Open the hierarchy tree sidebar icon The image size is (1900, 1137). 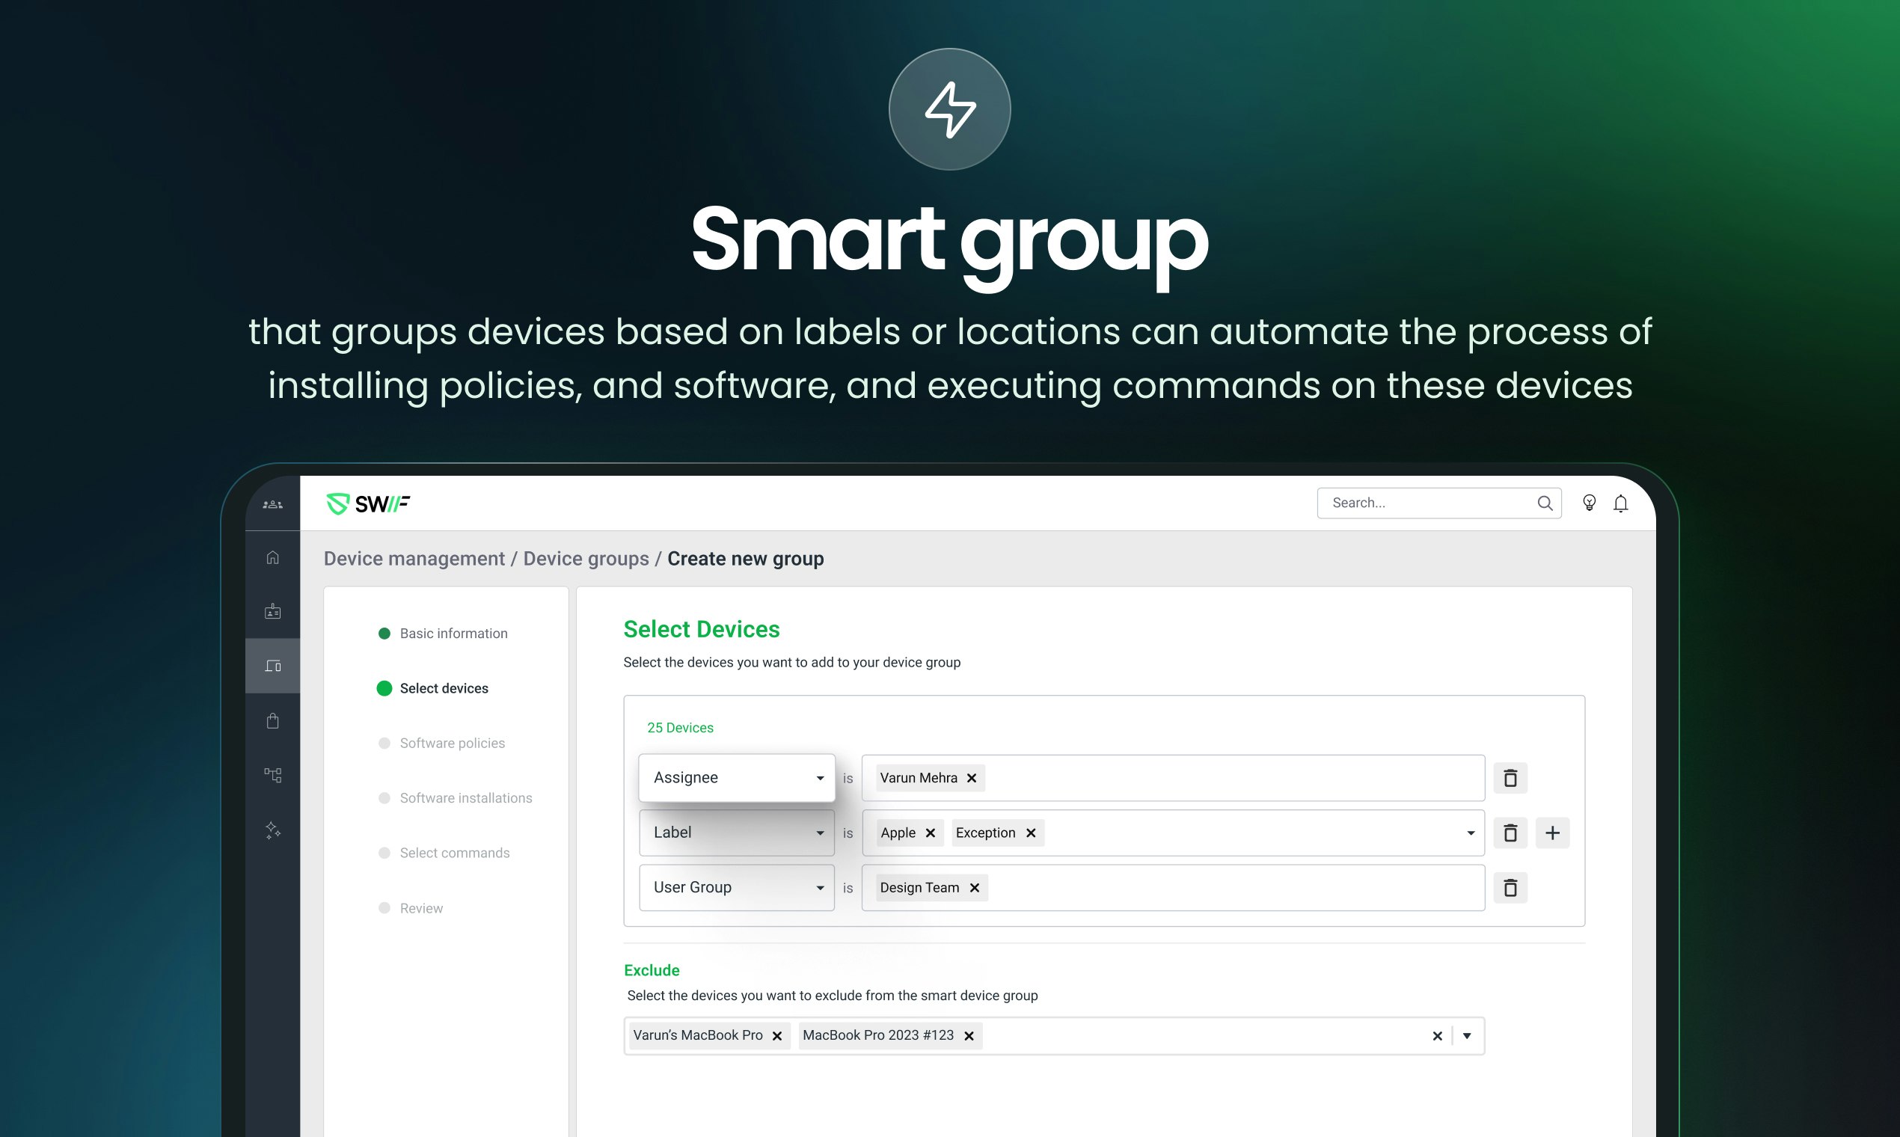273,776
